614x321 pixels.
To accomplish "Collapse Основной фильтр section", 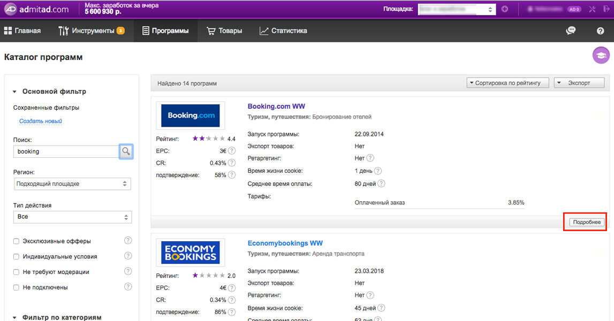I will (x=49, y=91).
